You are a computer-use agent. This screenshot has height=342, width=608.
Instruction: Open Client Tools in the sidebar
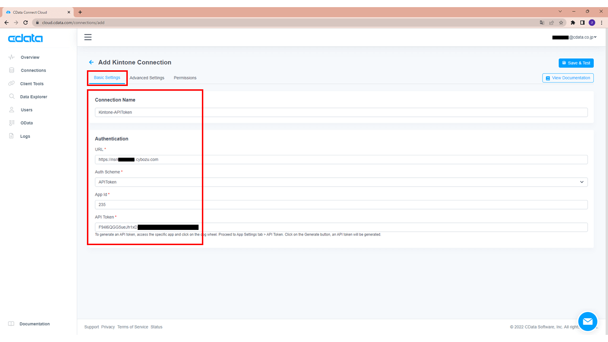tap(32, 84)
